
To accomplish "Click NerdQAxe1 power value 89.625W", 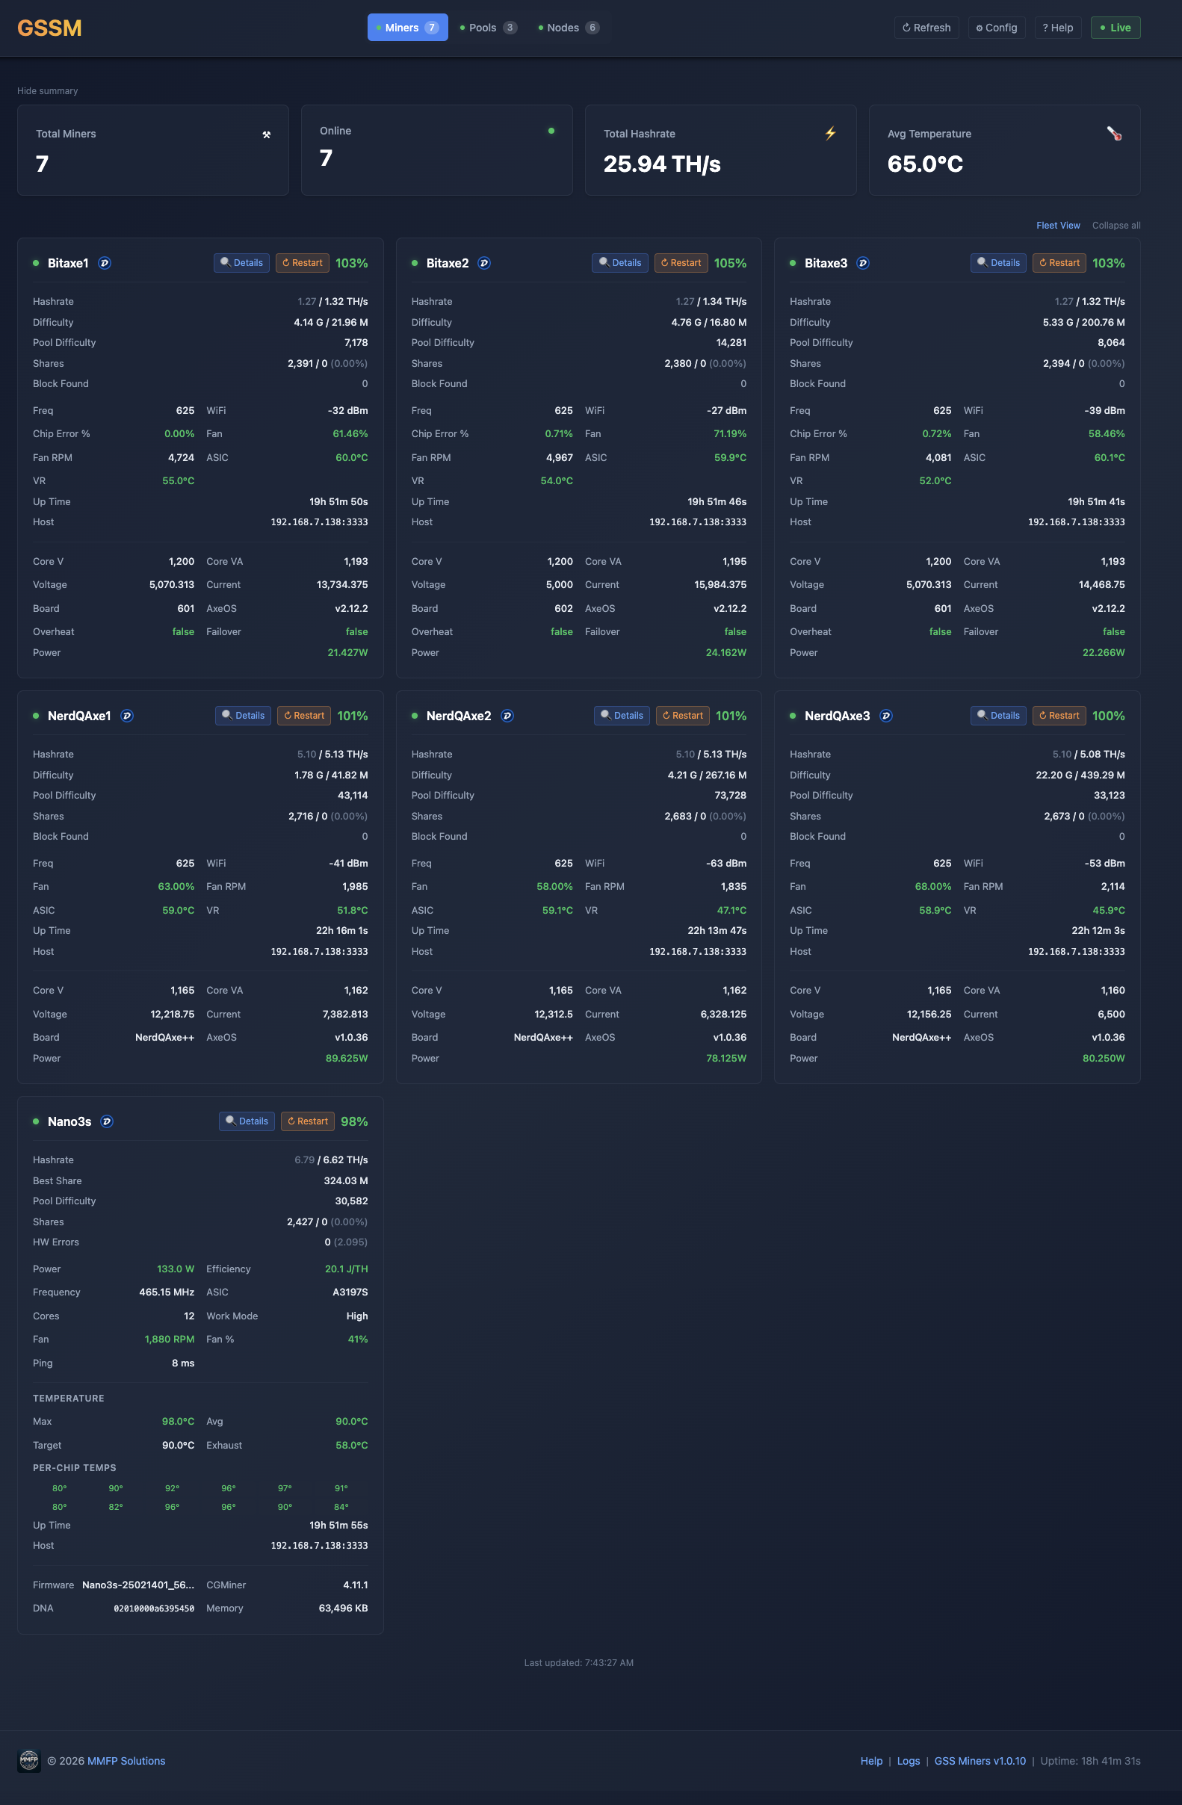I will [x=347, y=1058].
